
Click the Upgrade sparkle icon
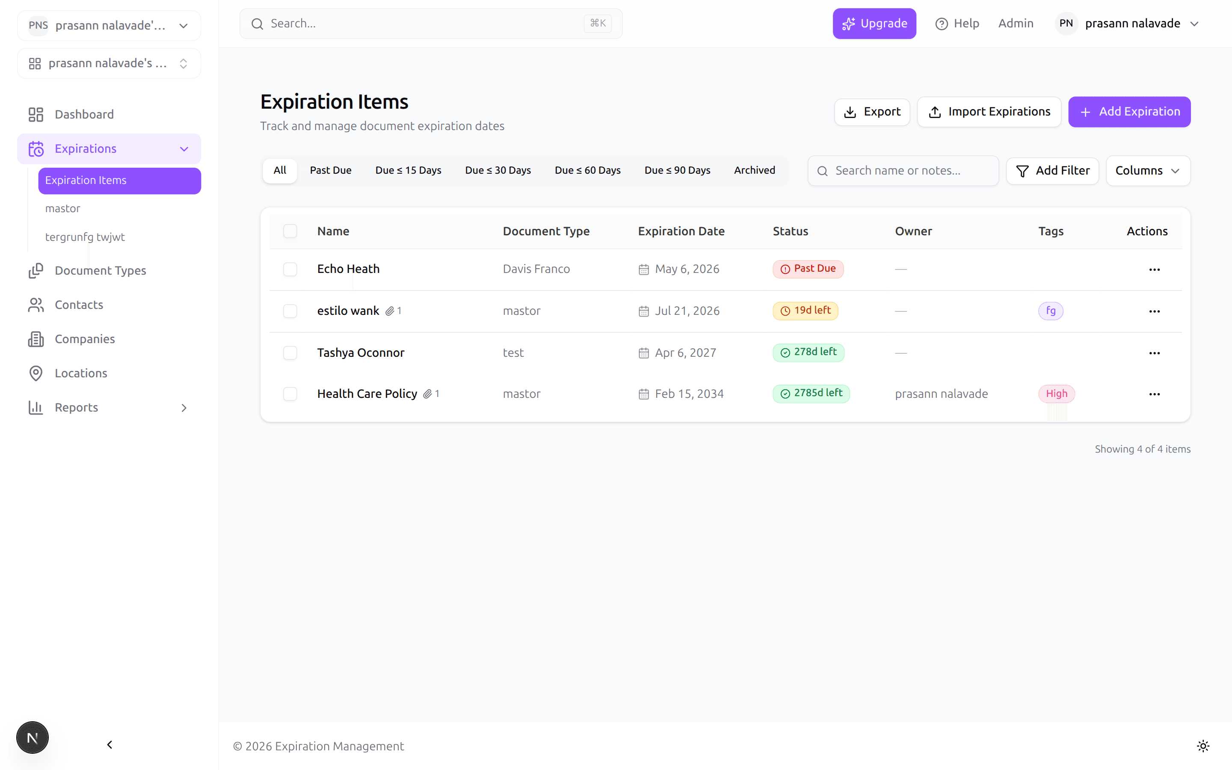pos(848,24)
